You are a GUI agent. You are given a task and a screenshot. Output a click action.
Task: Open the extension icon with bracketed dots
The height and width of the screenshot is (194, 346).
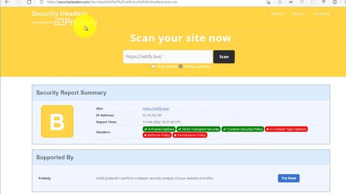tap(291, 2)
